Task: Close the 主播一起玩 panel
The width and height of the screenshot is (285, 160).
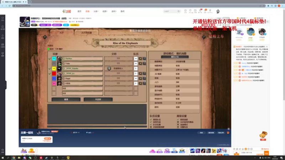Action: (x=228, y=129)
